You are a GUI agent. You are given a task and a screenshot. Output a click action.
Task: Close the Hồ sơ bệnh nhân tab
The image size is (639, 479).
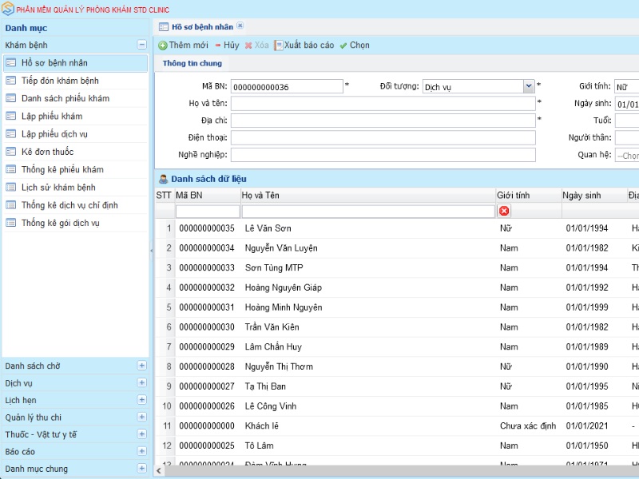click(240, 26)
